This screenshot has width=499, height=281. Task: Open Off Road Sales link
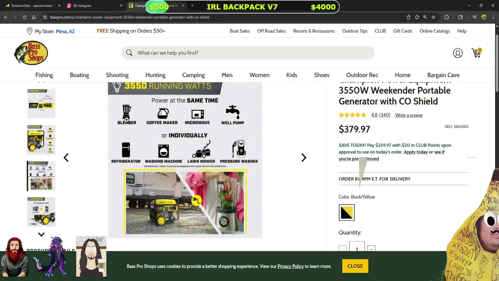(271, 31)
